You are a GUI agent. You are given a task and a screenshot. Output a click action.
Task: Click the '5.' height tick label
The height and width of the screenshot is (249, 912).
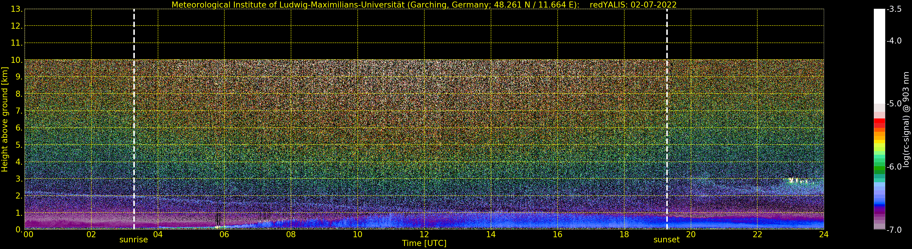[x=19, y=145]
